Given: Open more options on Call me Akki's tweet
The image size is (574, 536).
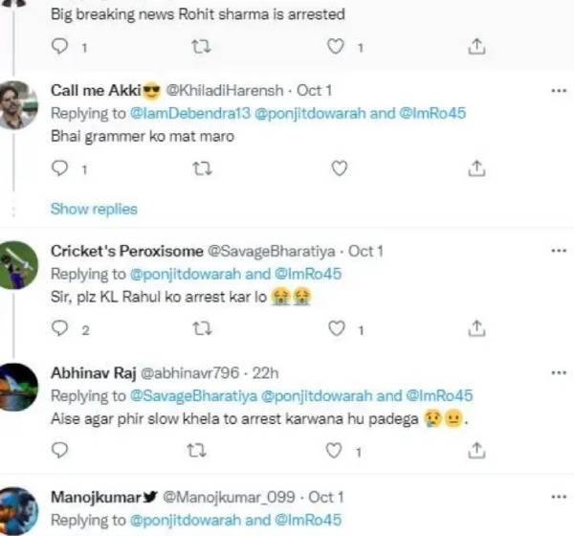Looking at the screenshot, I should click(560, 91).
